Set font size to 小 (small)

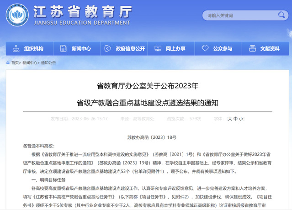point(241,119)
